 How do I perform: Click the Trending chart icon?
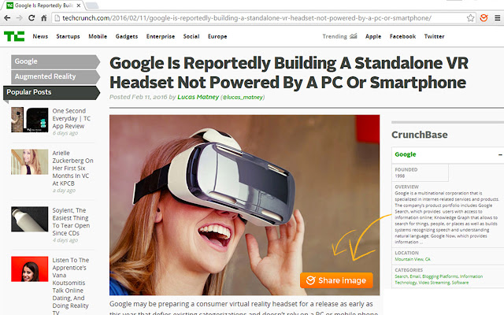(354, 36)
